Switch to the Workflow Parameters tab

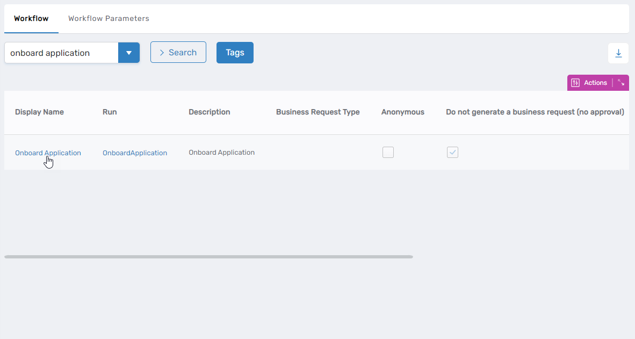click(109, 18)
